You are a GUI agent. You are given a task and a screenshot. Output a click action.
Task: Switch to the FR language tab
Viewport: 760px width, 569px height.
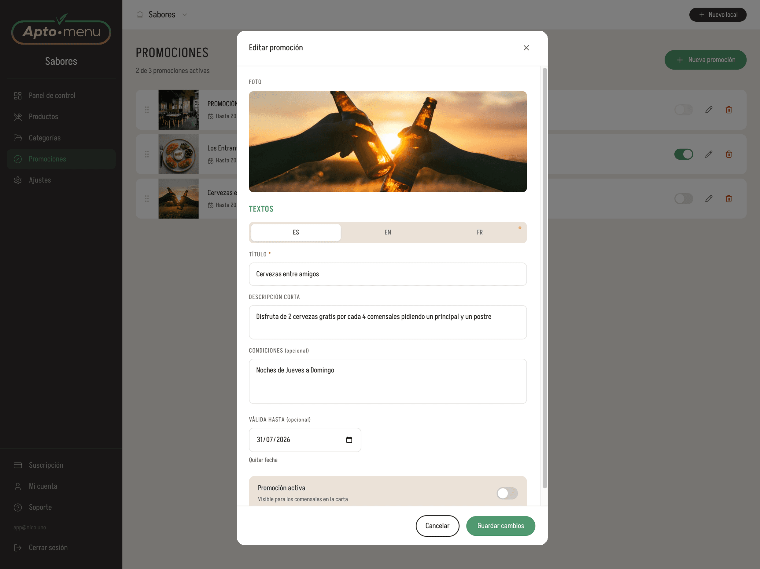pyautogui.click(x=480, y=233)
